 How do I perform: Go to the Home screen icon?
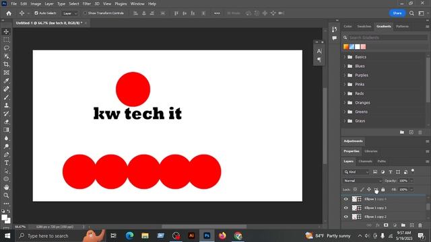(9, 13)
